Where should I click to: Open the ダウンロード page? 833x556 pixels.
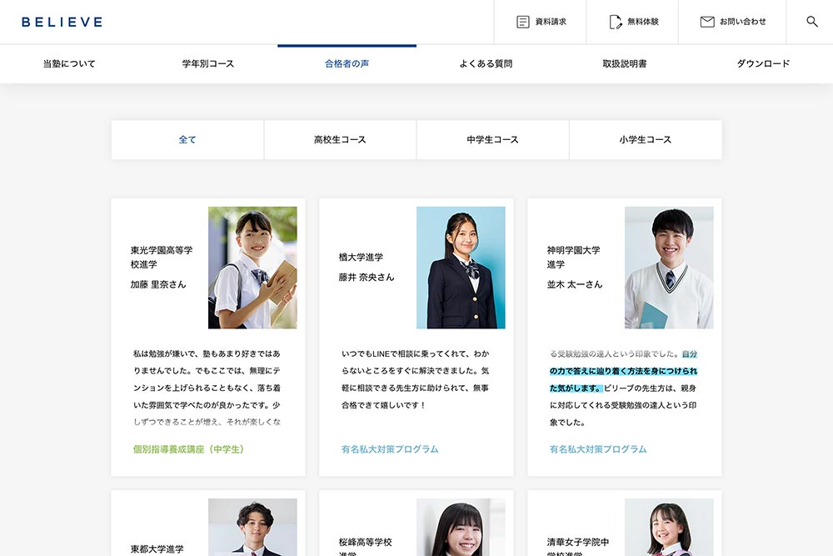point(761,63)
